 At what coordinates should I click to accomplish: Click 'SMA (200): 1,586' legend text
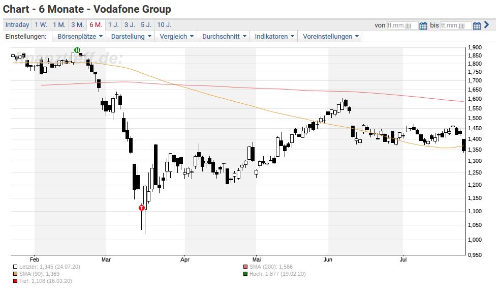[x=271, y=267]
